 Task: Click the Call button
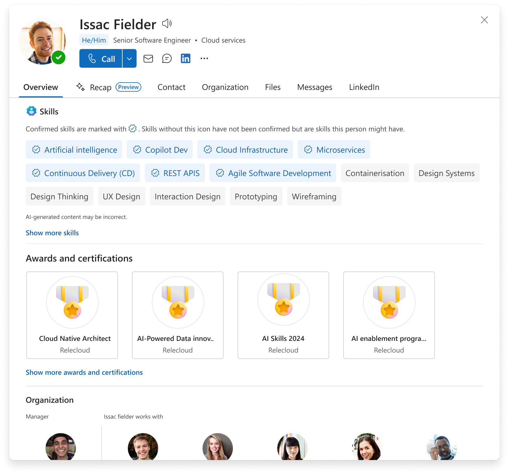click(101, 59)
